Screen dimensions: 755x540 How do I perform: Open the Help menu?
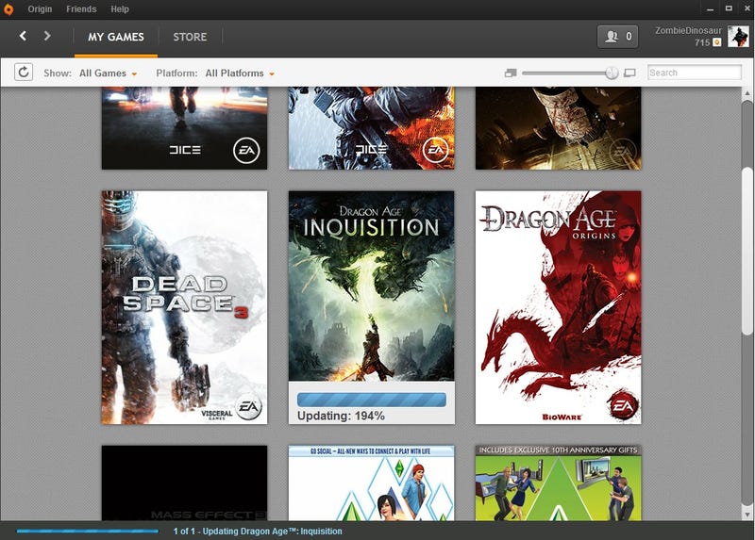click(120, 9)
